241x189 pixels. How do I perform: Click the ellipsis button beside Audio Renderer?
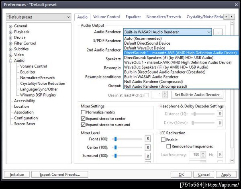click(x=218, y=32)
